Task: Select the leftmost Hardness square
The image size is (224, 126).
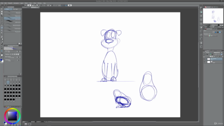Action: click(x=10, y=54)
